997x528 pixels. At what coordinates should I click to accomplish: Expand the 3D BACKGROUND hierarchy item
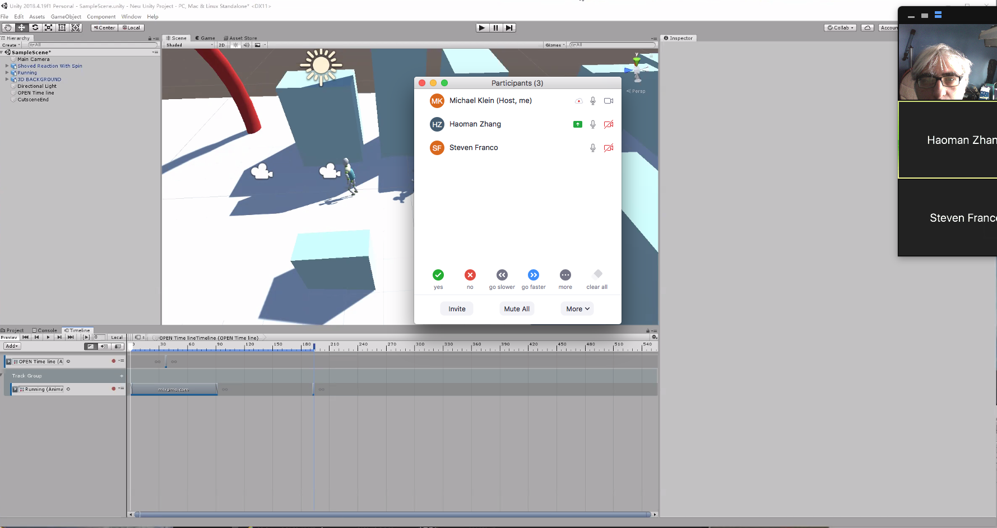click(7, 80)
